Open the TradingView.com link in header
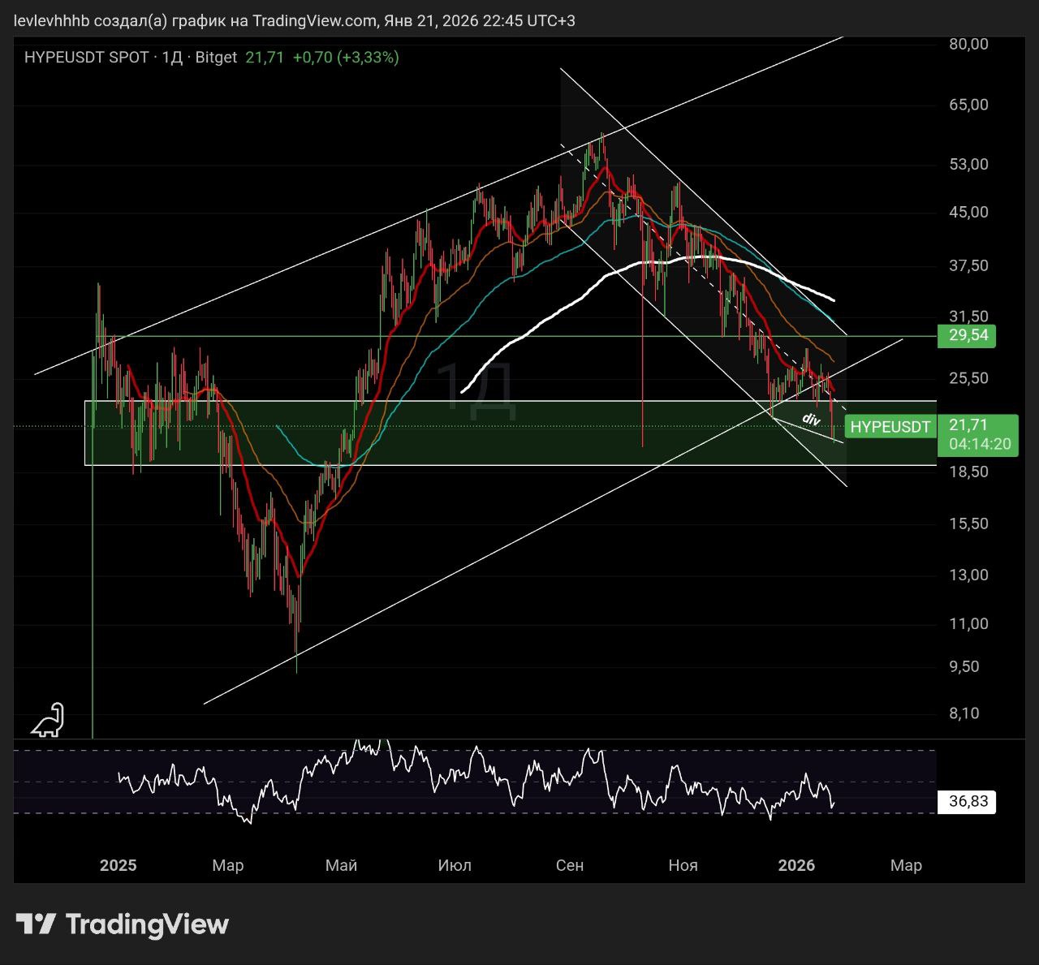This screenshot has width=1039, height=965. pos(314,20)
